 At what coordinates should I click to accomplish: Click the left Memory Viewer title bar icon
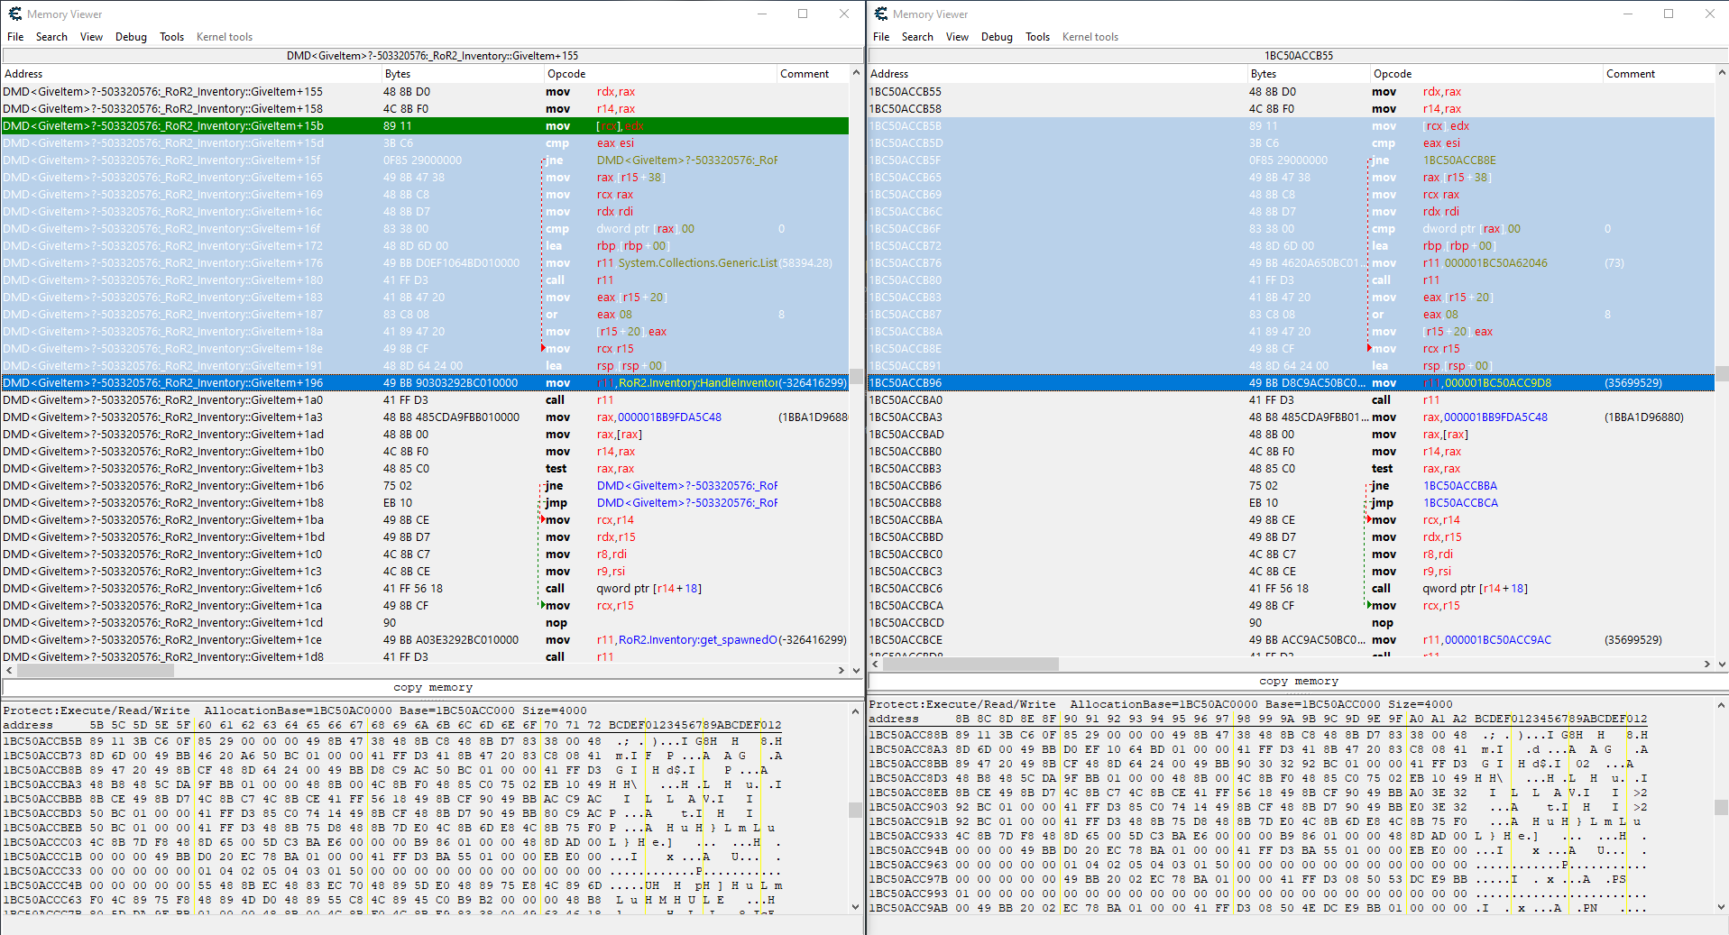(x=14, y=14)
